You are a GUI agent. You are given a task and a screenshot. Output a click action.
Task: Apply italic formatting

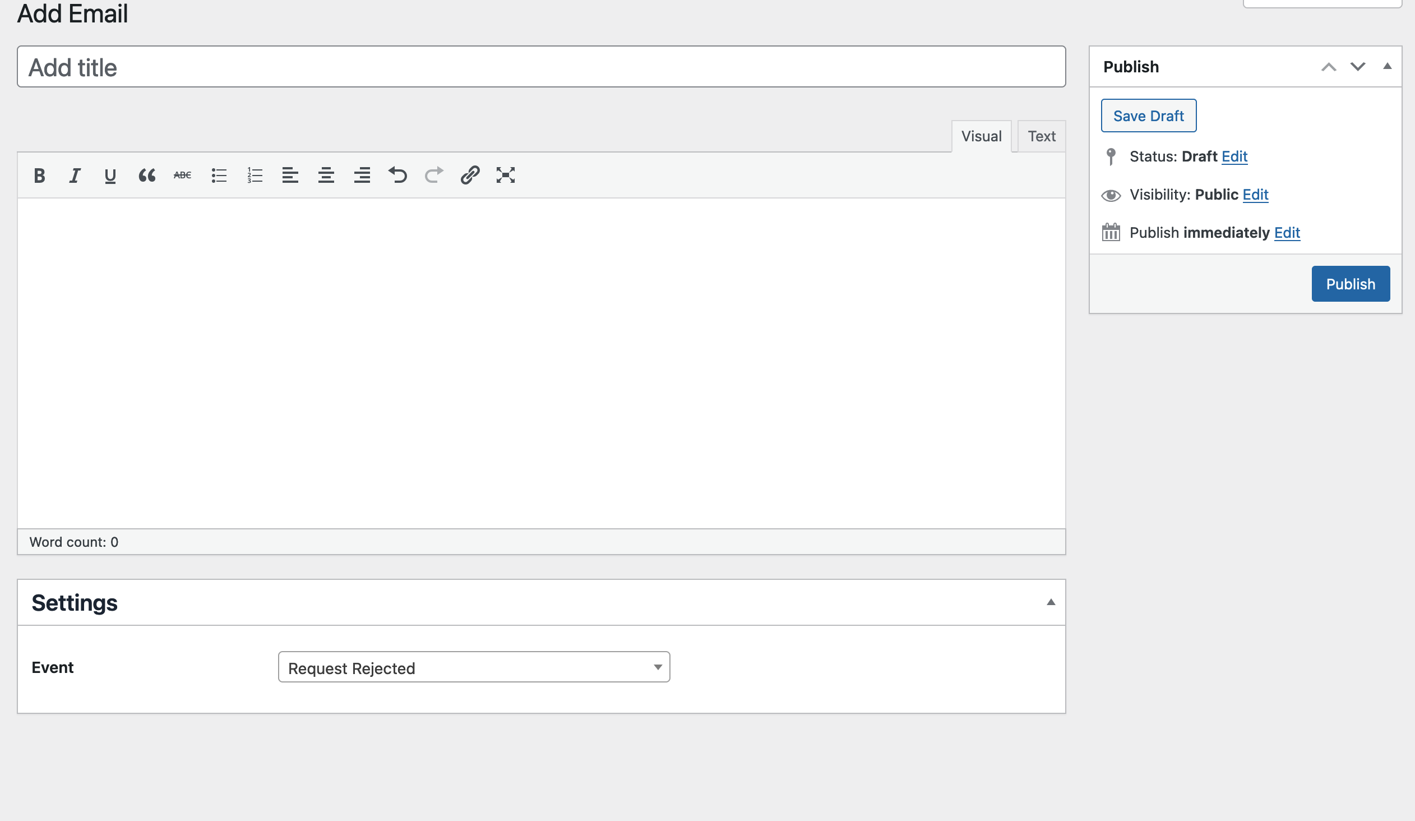pos(75,176)
